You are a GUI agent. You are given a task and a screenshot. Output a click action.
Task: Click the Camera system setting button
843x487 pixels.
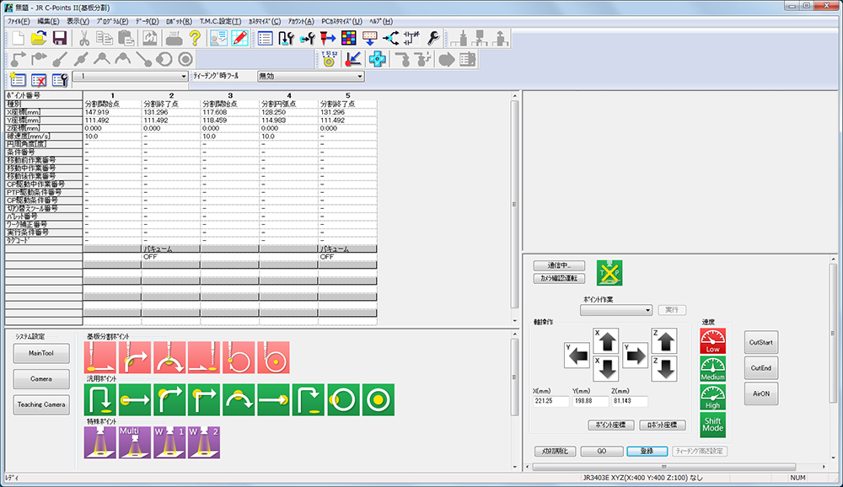click(41, 379)
